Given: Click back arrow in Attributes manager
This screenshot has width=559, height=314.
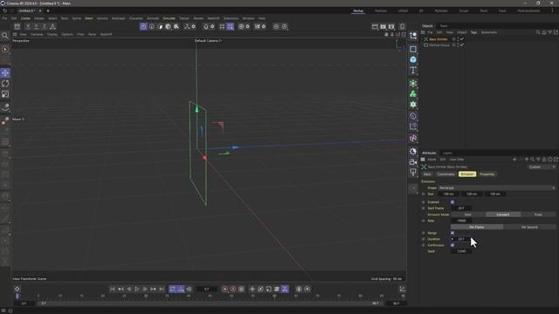Looking at the screenshot, I should click(514, 160).
